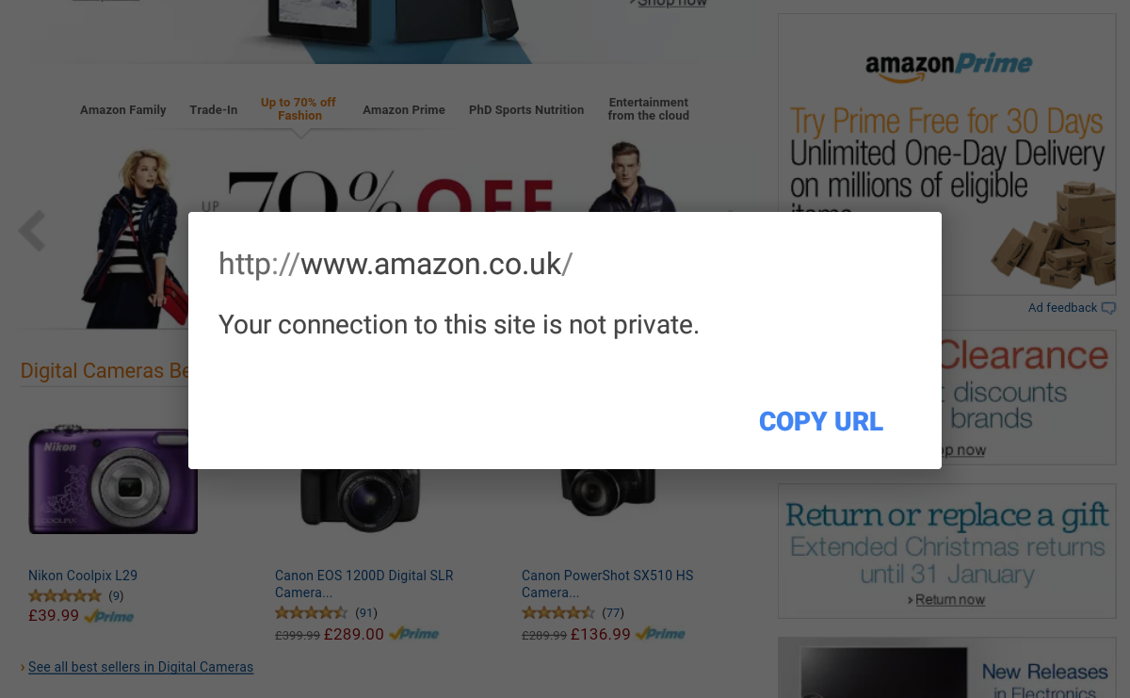The height and width of the screenshot is (698, 1130).
Task: Click the carousel previous arrow
Action: 32,232
